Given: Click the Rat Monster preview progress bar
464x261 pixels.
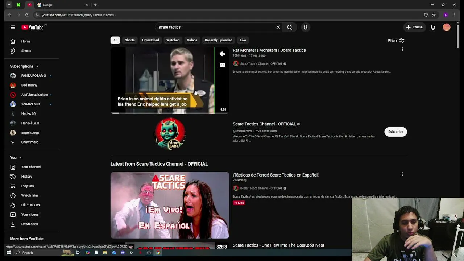Looking at the screenshot, I should (x=170, y=113).
